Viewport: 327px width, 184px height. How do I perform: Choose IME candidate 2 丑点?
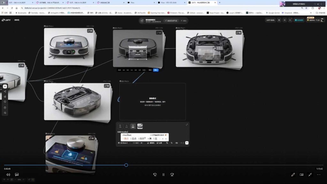[133, 139]
